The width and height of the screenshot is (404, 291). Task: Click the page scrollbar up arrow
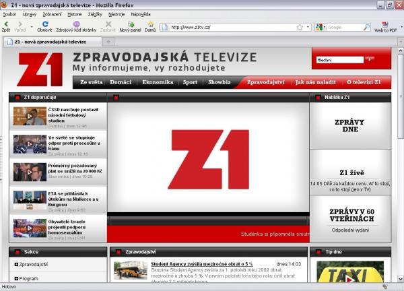pyautogui.click(x=401, y=51)
